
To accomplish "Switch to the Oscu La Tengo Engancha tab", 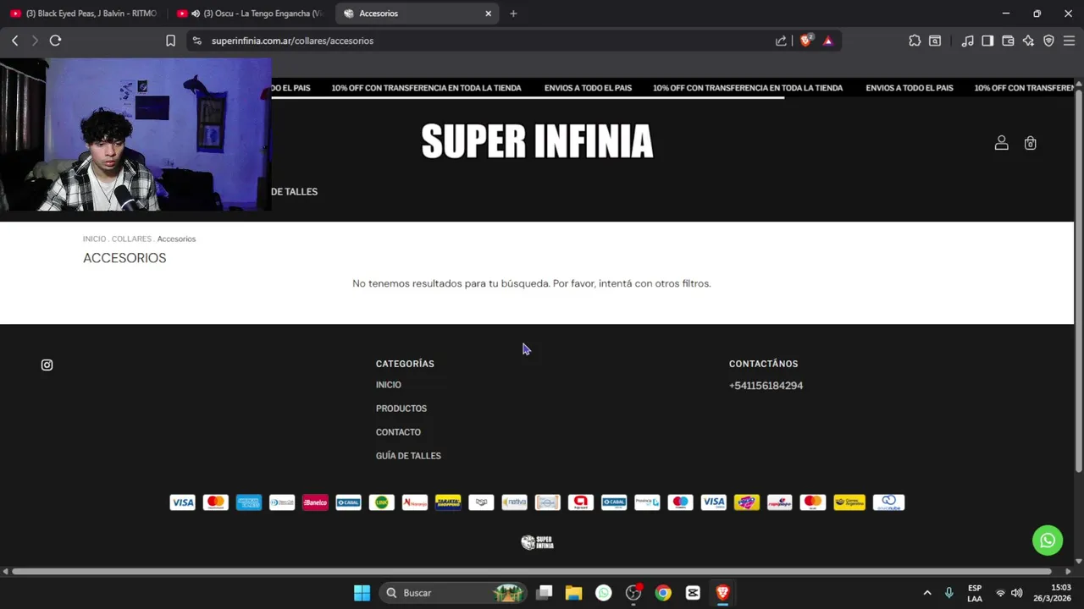I will tap(251, 14).
